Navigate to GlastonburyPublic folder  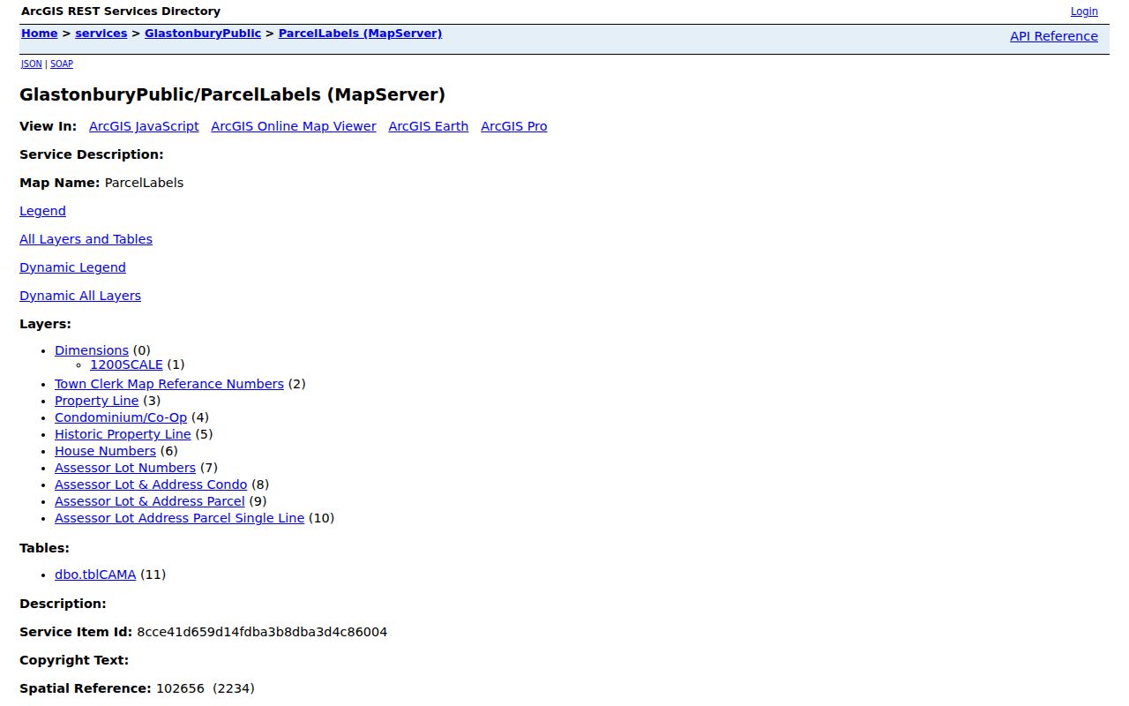(x=203, y=34)
